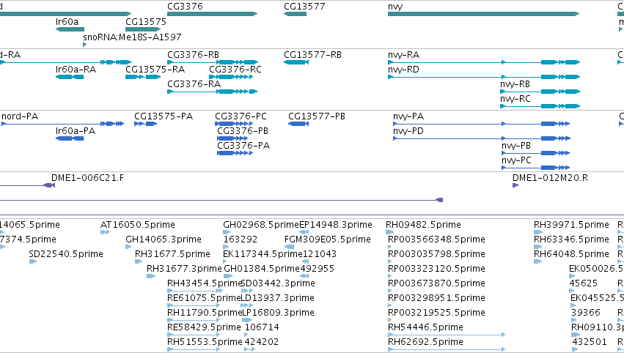Click the CG13575-PA protein glyph

pyautogui.click(x=146, y=124)
